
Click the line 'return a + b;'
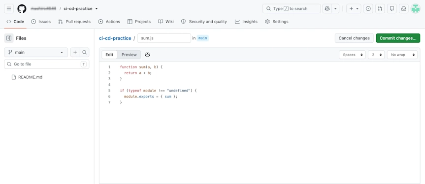(x=138, y=73)
